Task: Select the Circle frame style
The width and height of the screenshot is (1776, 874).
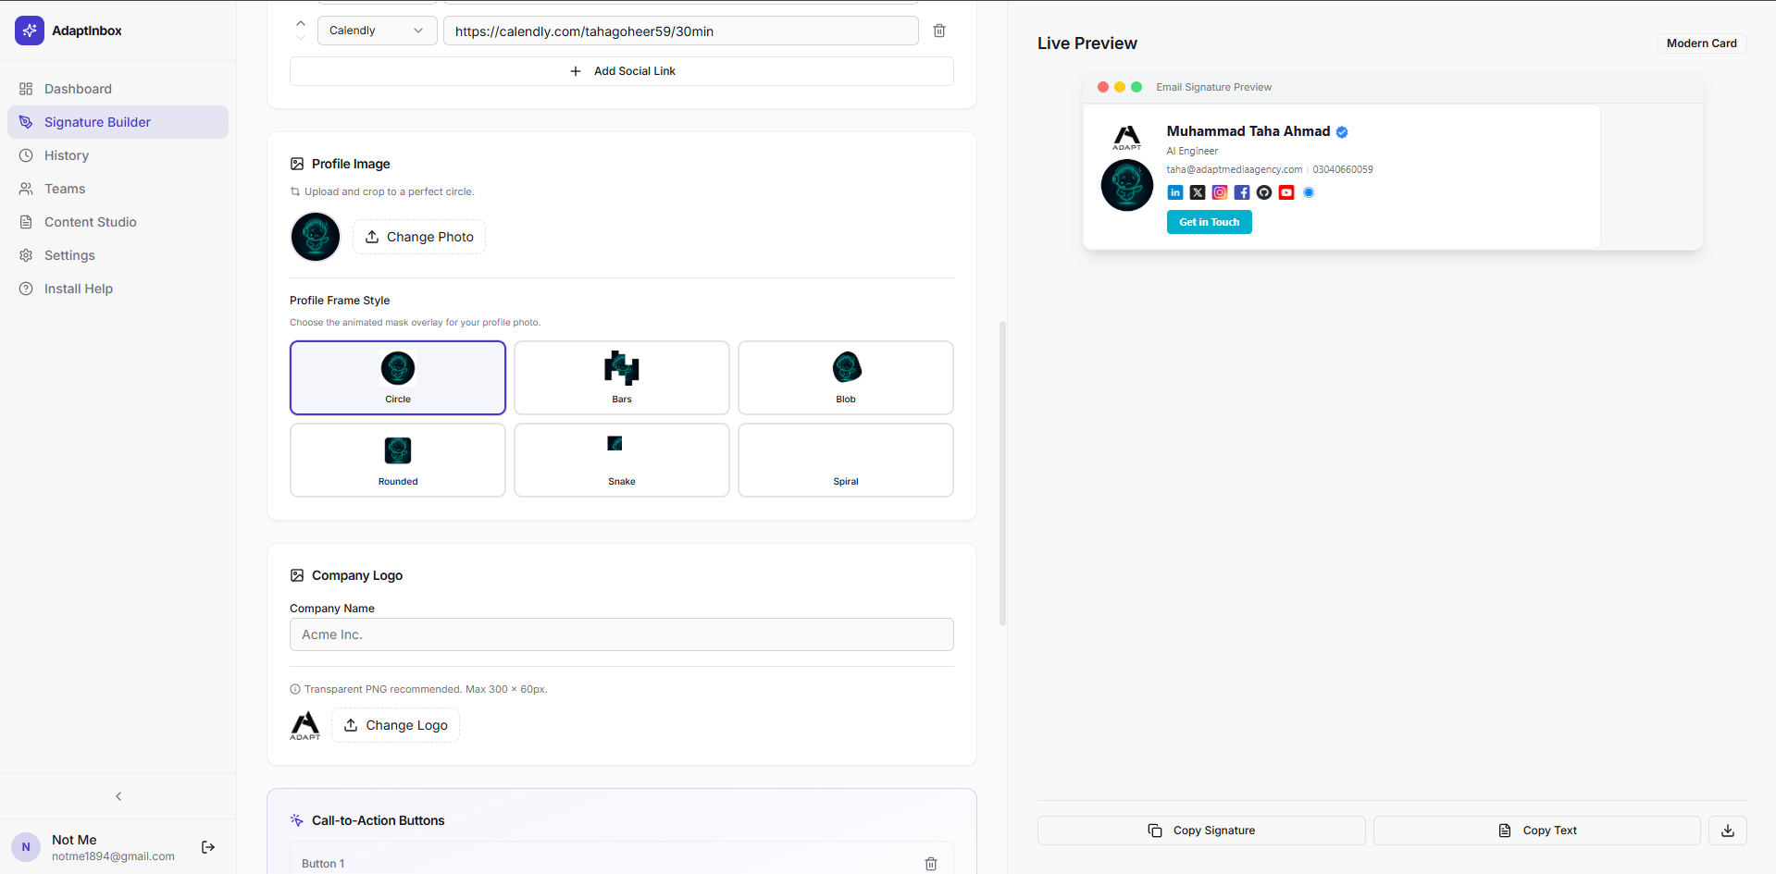Action: (x=398, y=377)
